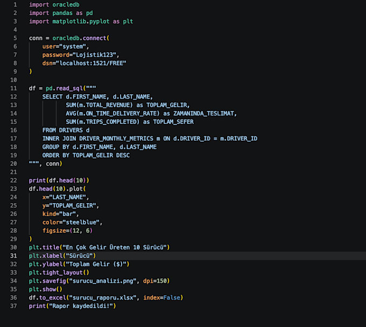
Task: Click 'pd.read_sql(' on line 11
Action: point(66,88)
